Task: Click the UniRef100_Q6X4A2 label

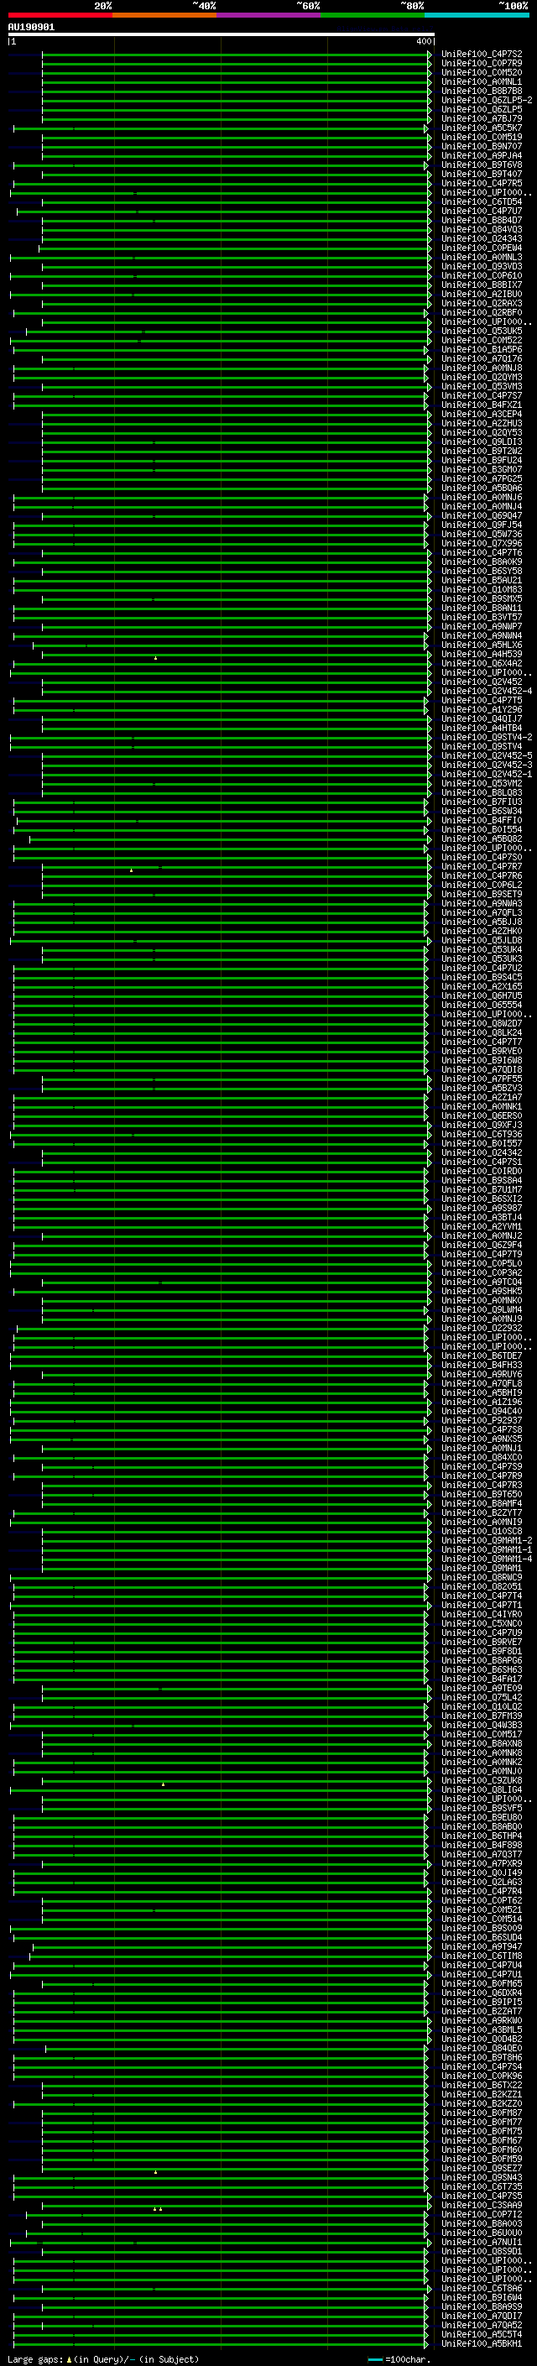Action: point(482,663)
